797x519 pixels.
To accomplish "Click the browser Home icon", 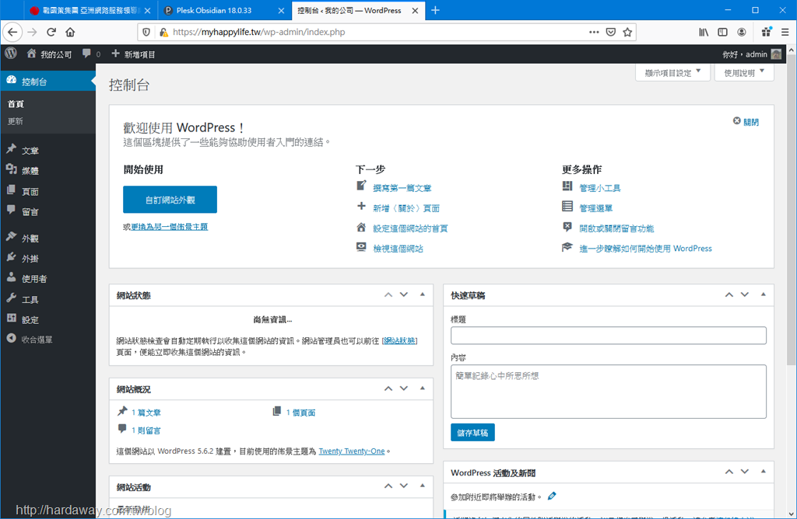I will click(70, 32).
